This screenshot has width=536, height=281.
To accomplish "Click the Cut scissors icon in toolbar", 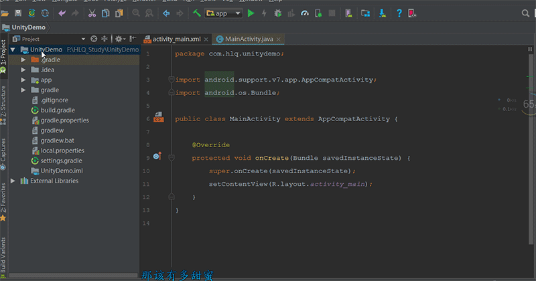I will [x=92, y=13].
